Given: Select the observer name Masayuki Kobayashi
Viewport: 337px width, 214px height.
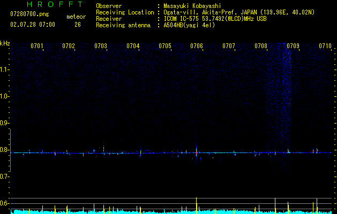Looking at the screenshot, I should (x=192, y=6).
